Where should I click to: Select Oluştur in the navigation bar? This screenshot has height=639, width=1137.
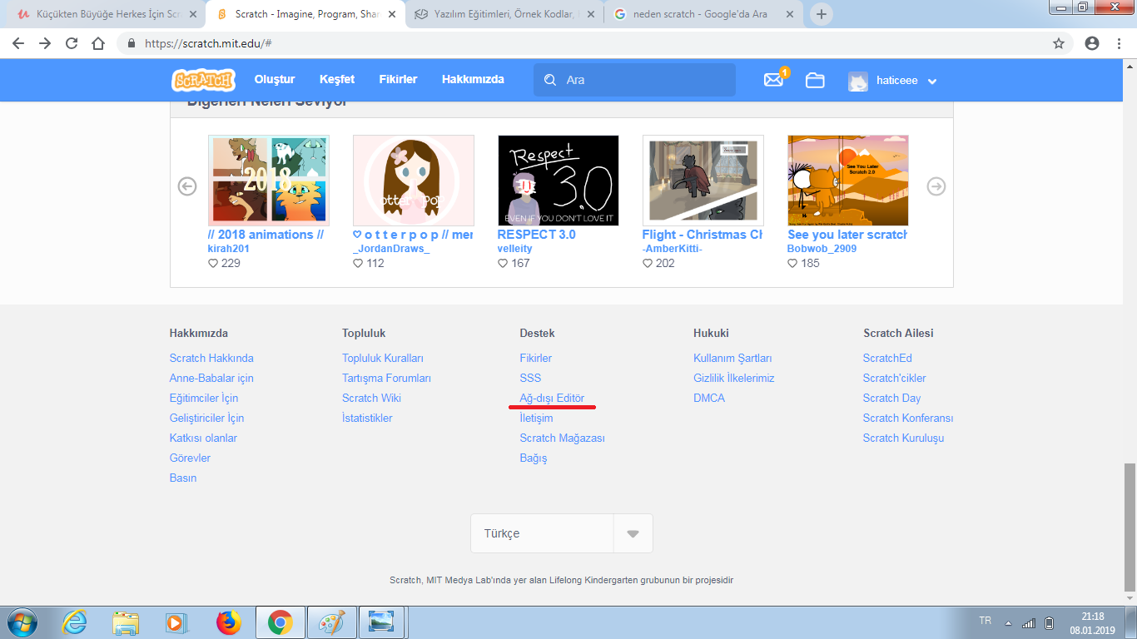tap(275, 80)
